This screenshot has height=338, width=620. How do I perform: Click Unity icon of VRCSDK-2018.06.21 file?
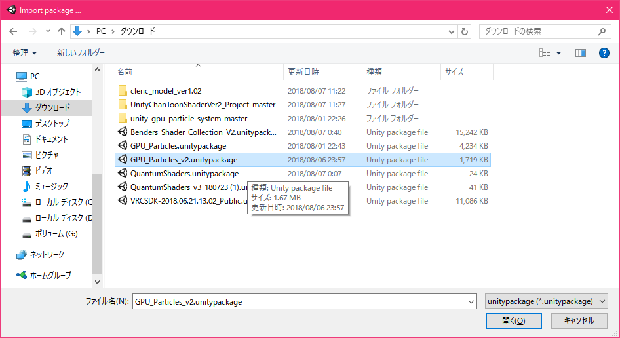pos(123,201)
